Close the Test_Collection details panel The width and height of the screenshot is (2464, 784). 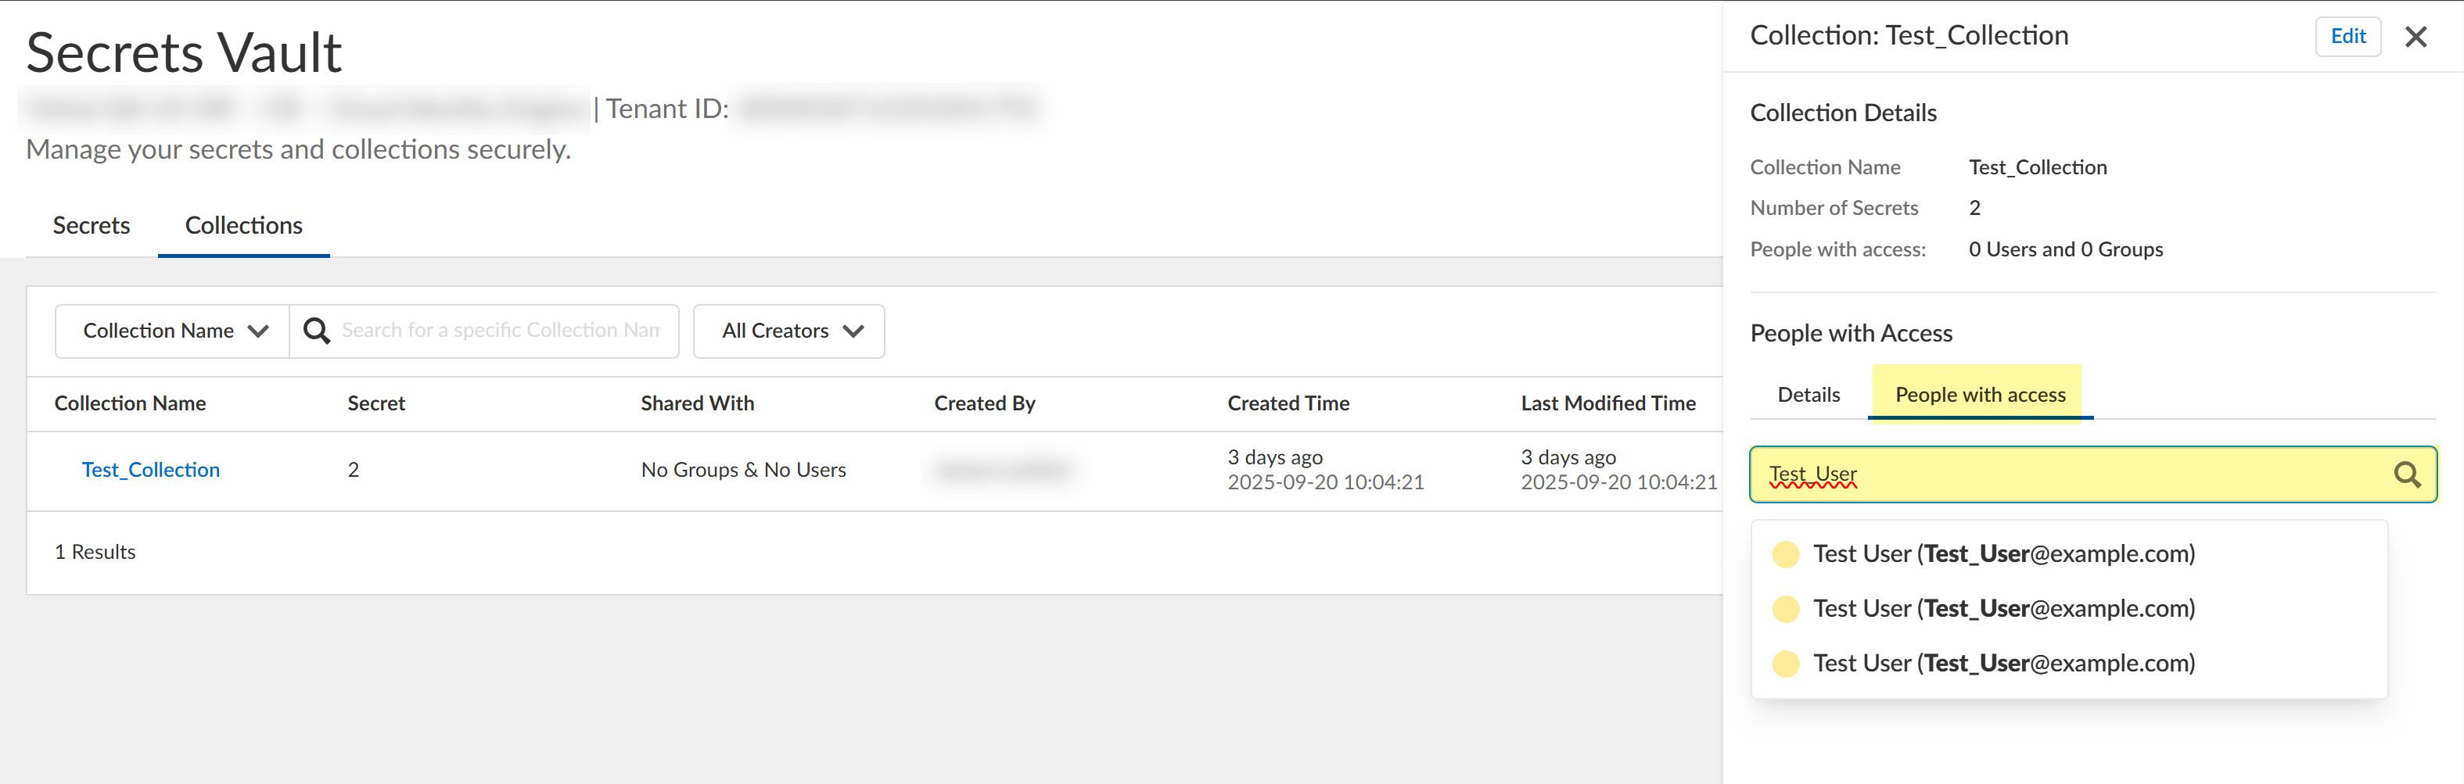pos(2416,38)
